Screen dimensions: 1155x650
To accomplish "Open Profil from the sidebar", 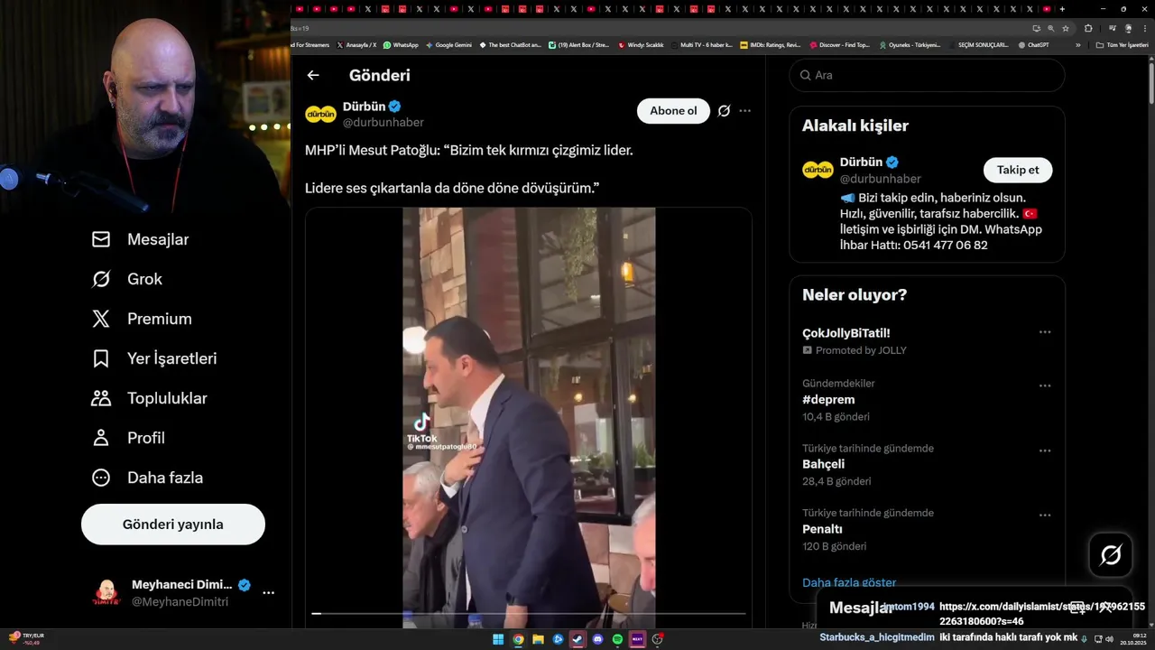I will pos(128,438).
